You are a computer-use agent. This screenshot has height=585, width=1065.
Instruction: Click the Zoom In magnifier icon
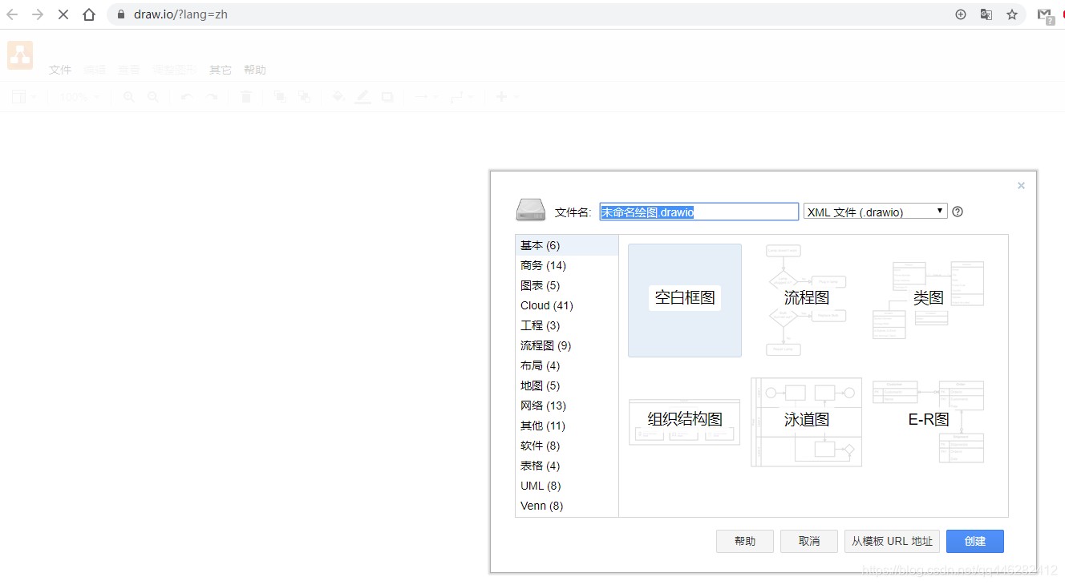click(128, 96)
